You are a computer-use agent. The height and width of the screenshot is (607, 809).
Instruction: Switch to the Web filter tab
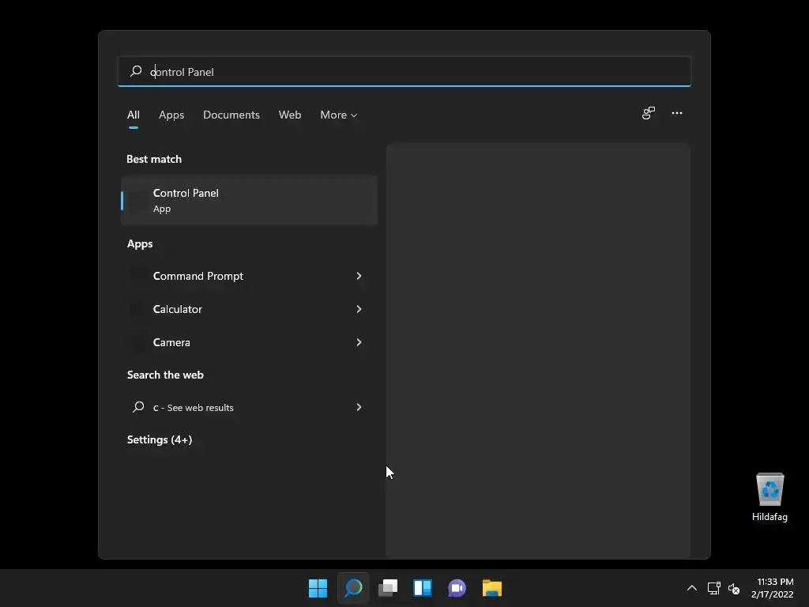(x=290, y=115)
